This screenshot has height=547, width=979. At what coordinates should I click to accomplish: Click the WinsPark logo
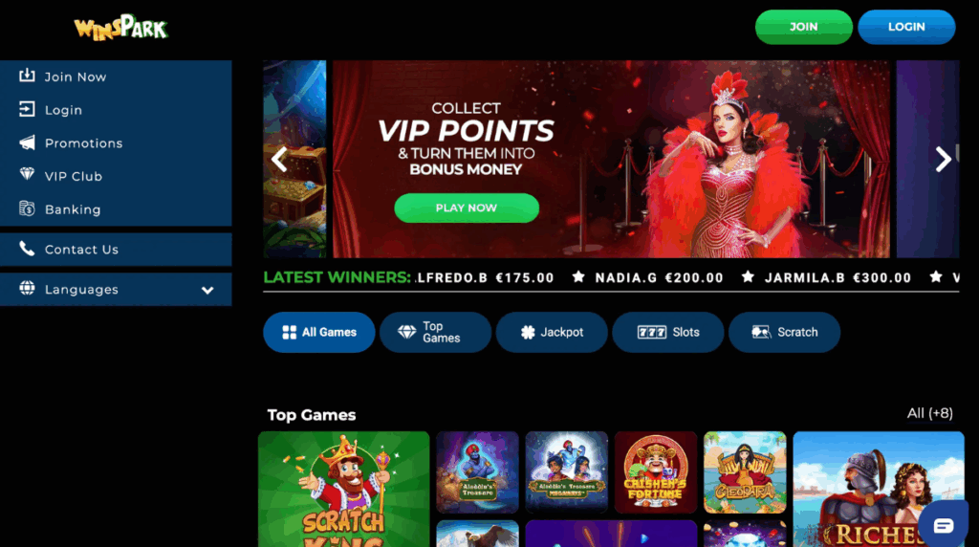[121, 28]
